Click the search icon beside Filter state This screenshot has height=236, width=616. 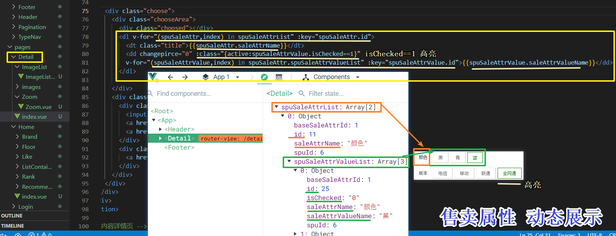coord(302,93)
